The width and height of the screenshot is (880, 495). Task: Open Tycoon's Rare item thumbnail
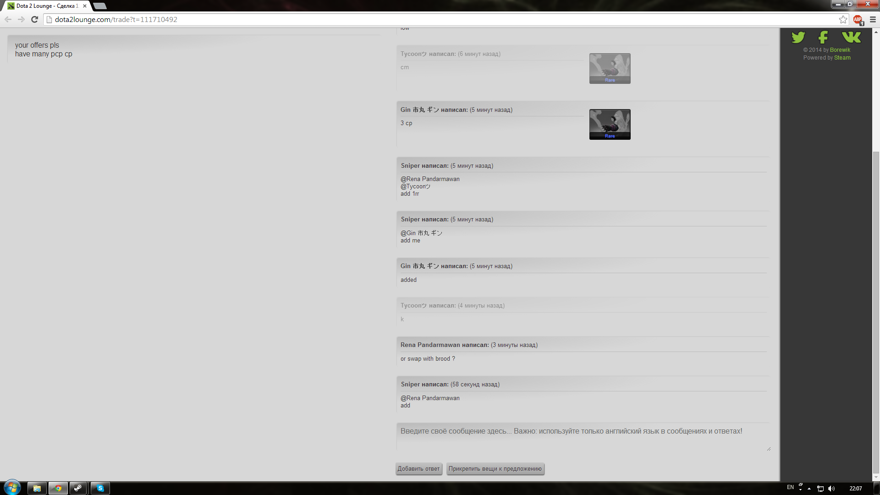pos(610,68)
